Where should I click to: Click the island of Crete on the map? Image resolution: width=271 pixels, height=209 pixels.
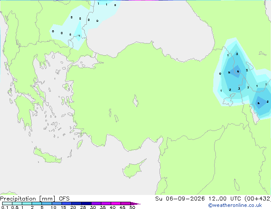pos(47,156)
